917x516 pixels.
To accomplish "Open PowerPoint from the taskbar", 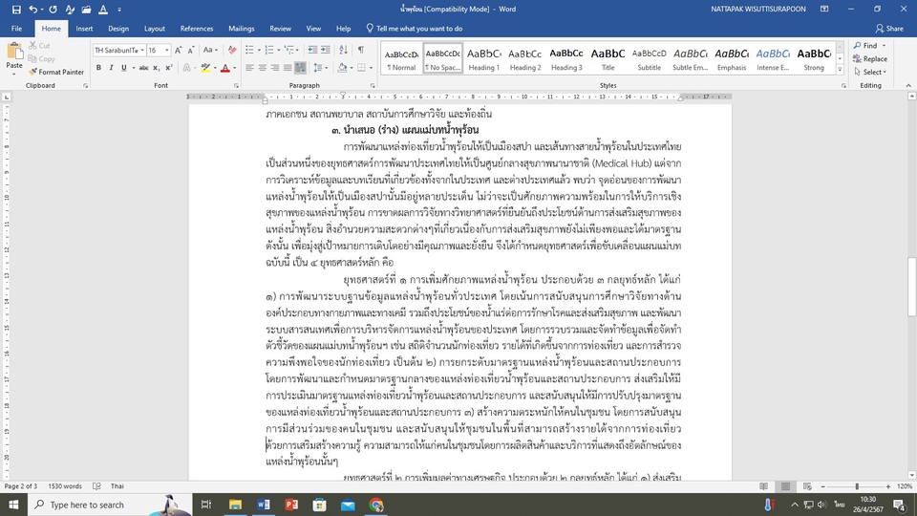I will pos(291,505).
